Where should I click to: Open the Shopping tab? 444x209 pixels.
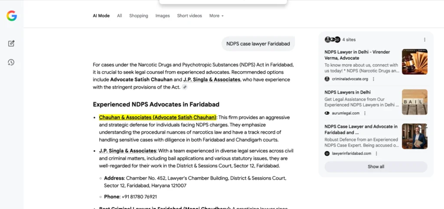(139, 16)
